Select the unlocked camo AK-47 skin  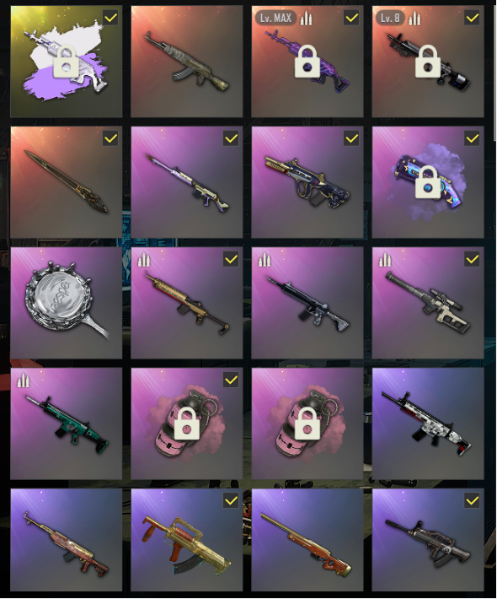[x=186, y=61]
